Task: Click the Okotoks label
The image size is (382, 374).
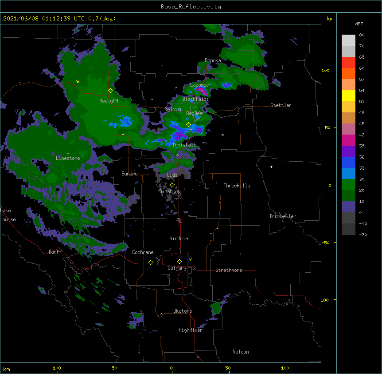Action: (x=183, y=311)
